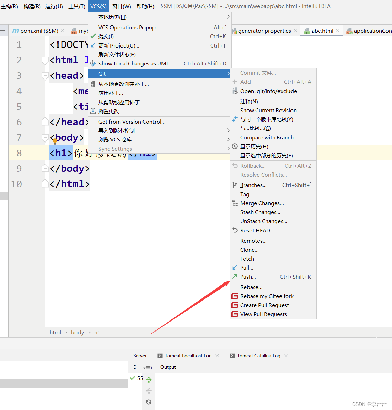Open the VCS menu in the menu bar
The image size is (392, 410).
point(98,6)
